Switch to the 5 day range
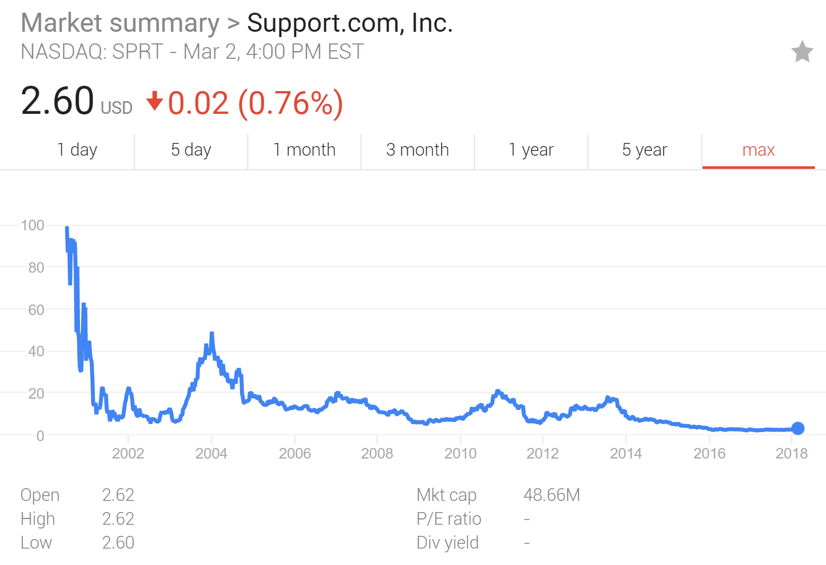Screen dimensions: 826x565 click(x=191, y=150)
